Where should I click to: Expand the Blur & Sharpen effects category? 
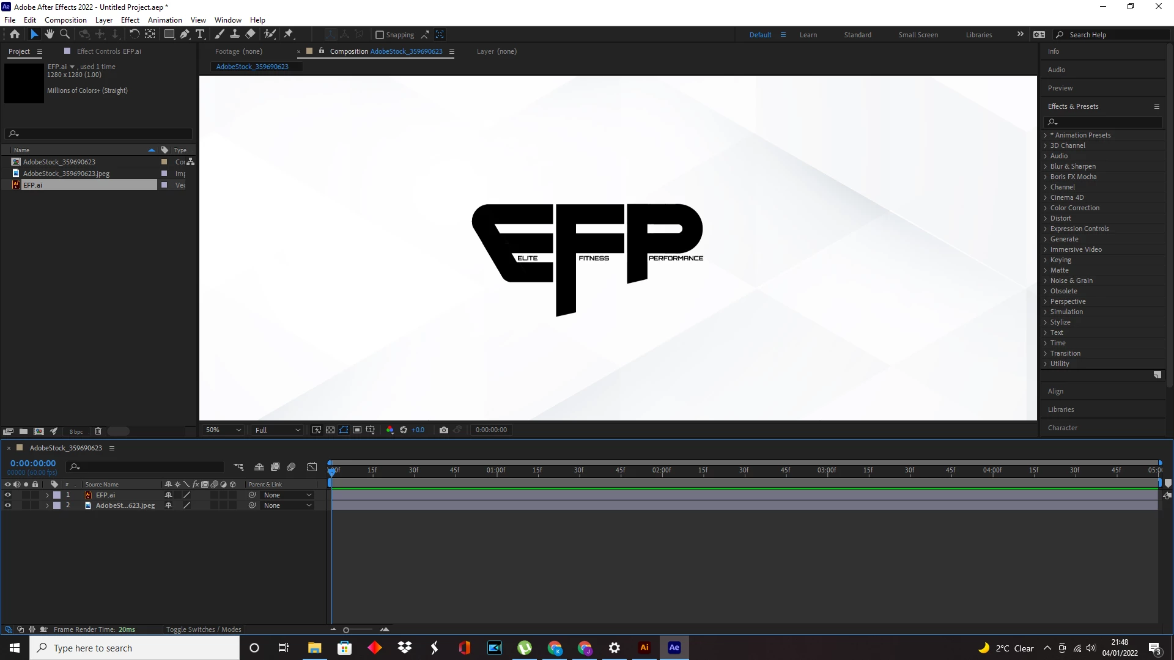(1046, 166)
